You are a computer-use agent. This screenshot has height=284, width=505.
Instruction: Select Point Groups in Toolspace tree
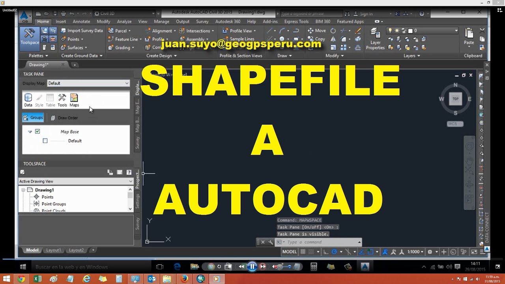pos(54,204)
